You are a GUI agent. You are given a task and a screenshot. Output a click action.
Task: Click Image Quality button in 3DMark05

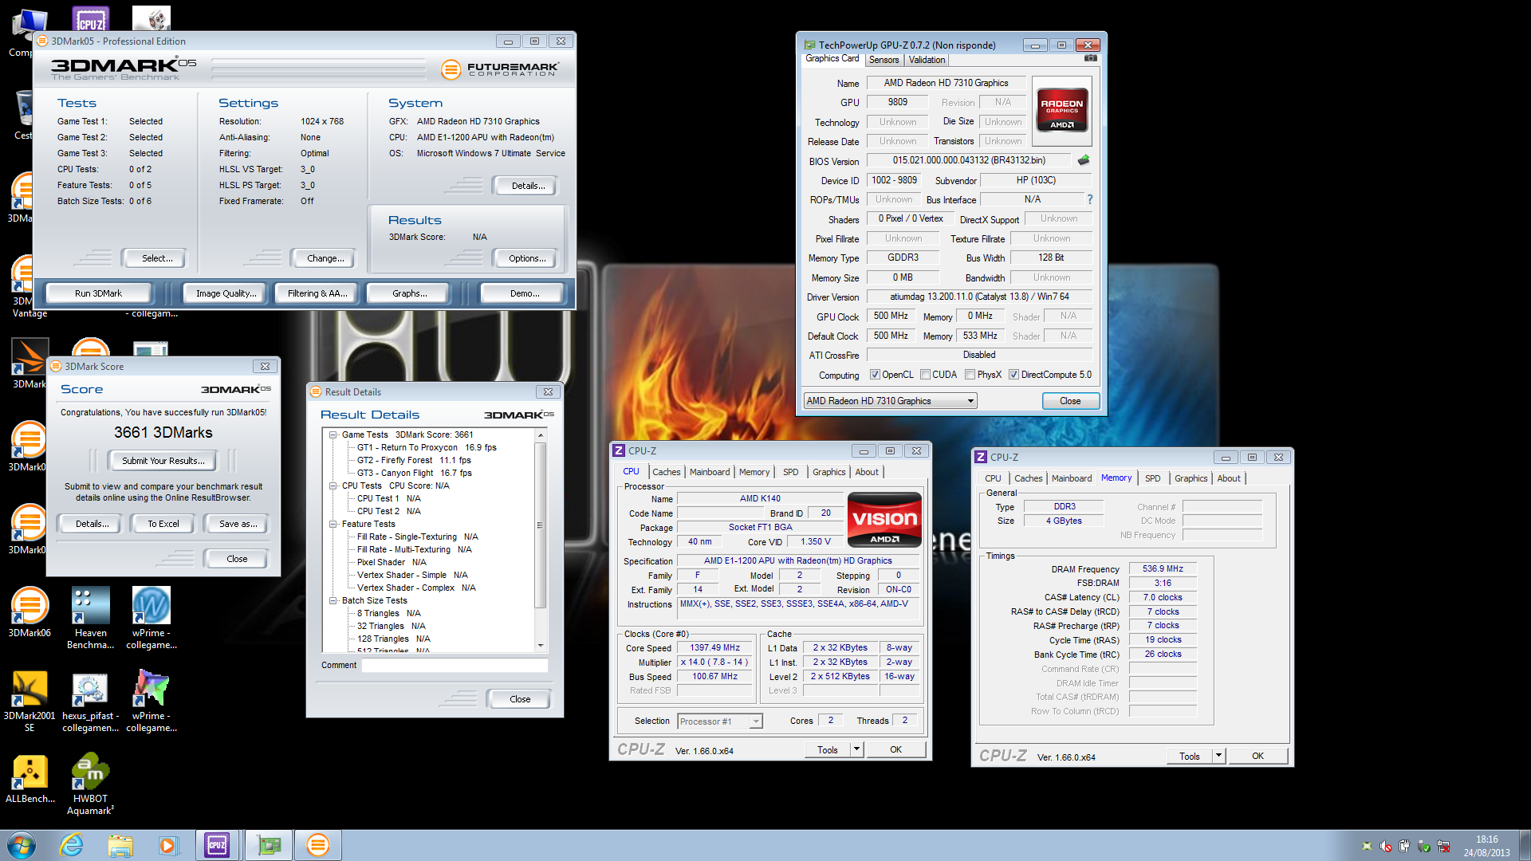click(x=226, y=293)
